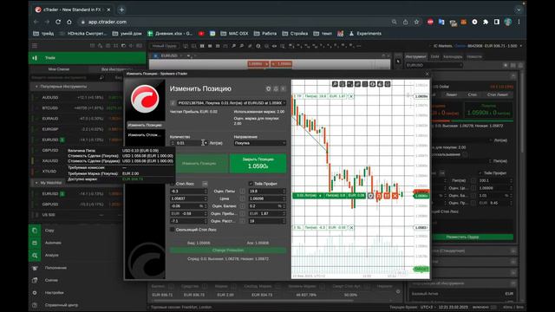Open the 'Календарь' tab in right panel
Viewport: 555px width, 312px height.
(453, 56)
